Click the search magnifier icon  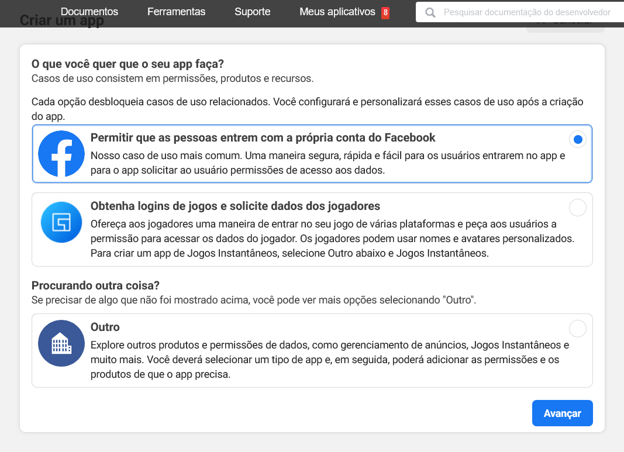[x=430, y=12]
